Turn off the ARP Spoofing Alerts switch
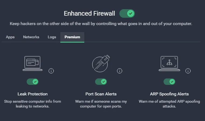 point(169,82)
